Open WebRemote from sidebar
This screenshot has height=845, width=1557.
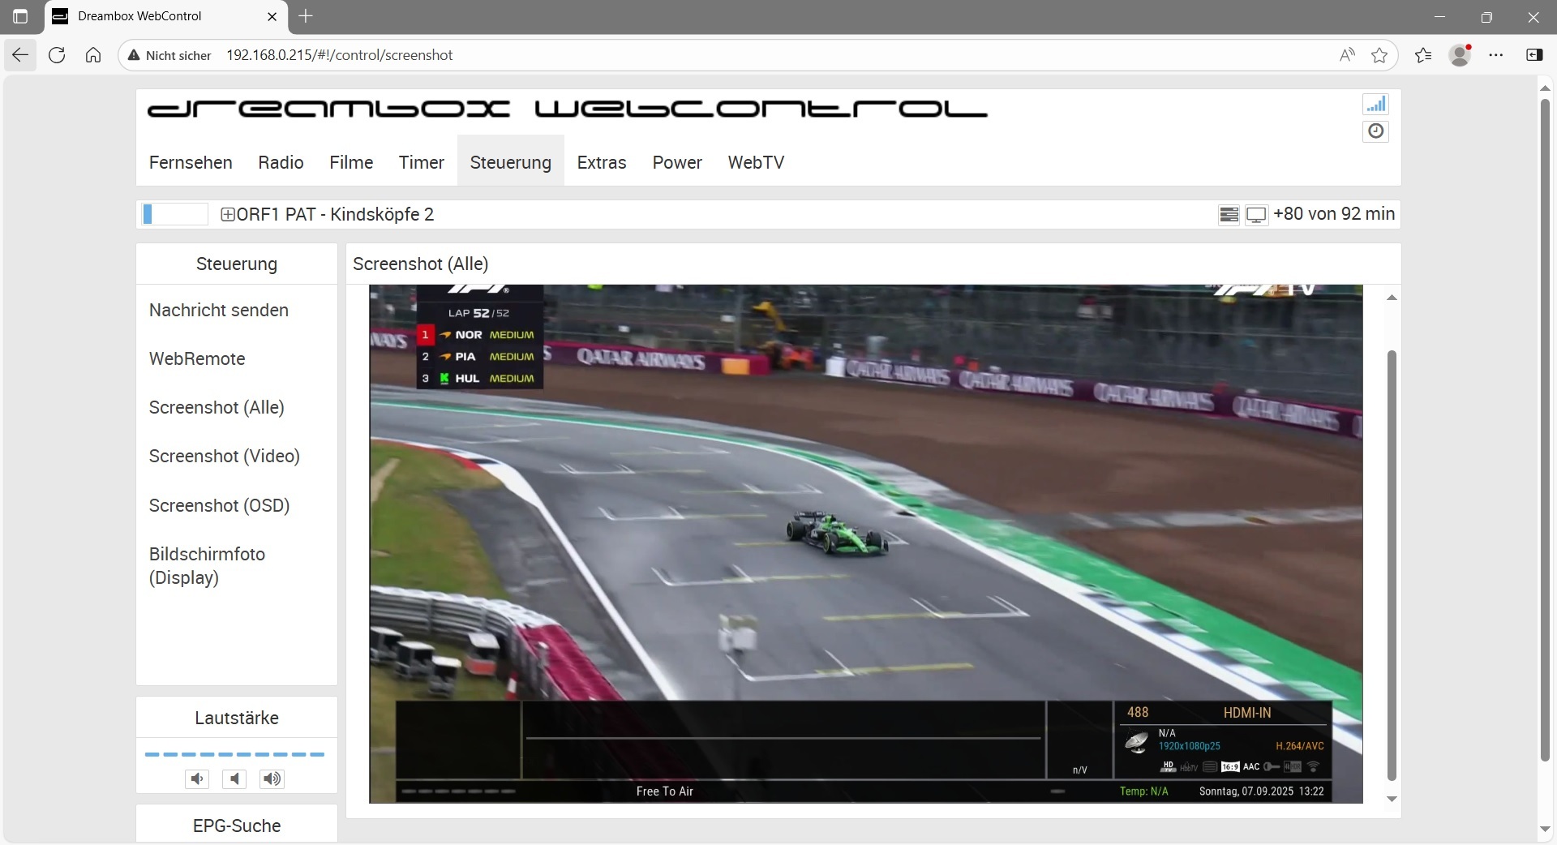[197, 359]
